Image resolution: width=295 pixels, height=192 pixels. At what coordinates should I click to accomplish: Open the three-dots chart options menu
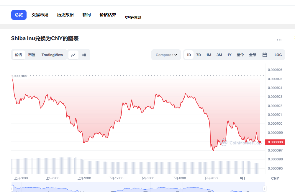pyautogui.click(x=279, y=40)
